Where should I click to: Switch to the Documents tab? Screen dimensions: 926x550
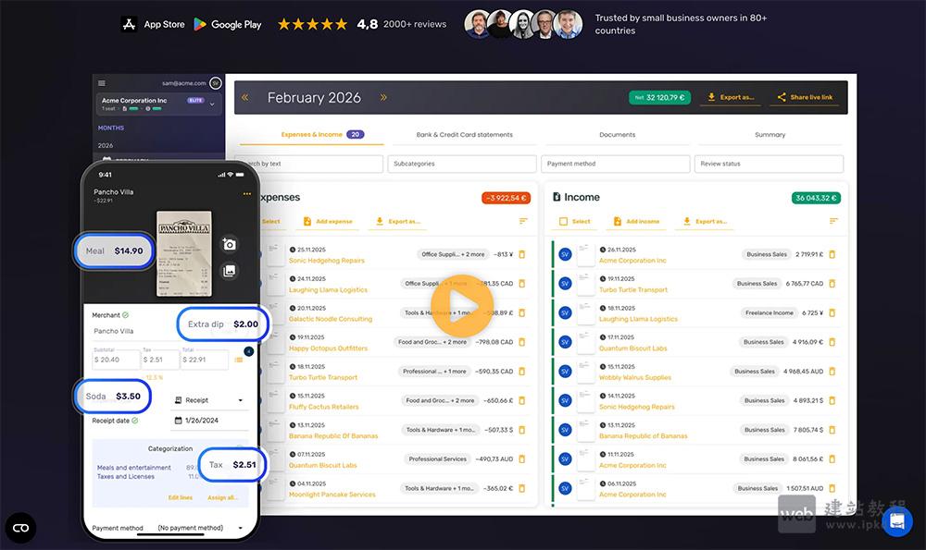619,134
